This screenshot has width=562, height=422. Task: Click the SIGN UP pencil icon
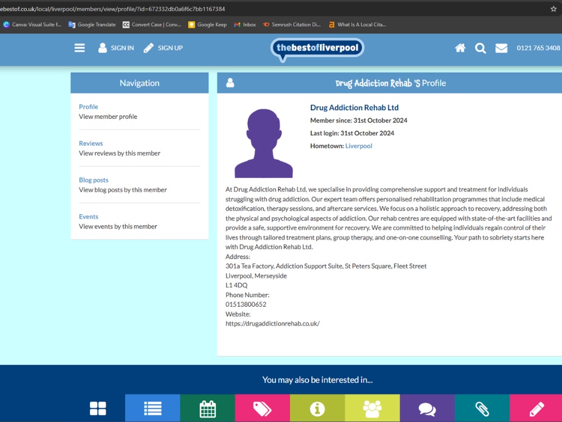coord(148,48)
